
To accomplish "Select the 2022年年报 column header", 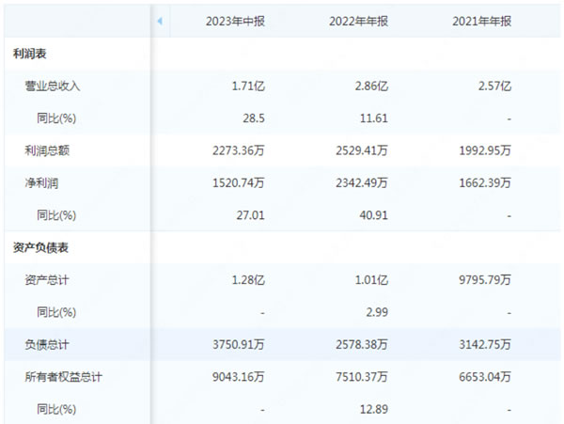I will tap(359, 21).
